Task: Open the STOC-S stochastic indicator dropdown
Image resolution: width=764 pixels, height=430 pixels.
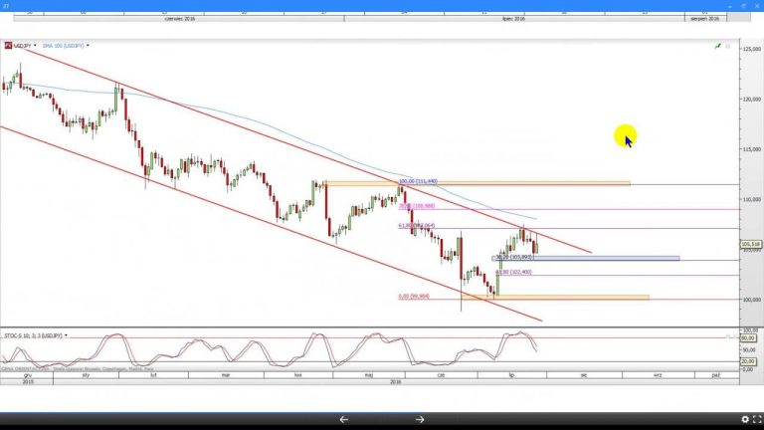Action: [66, 335]
